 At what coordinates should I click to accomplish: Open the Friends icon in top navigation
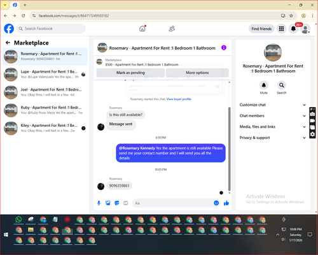click(x=172, y=29)
